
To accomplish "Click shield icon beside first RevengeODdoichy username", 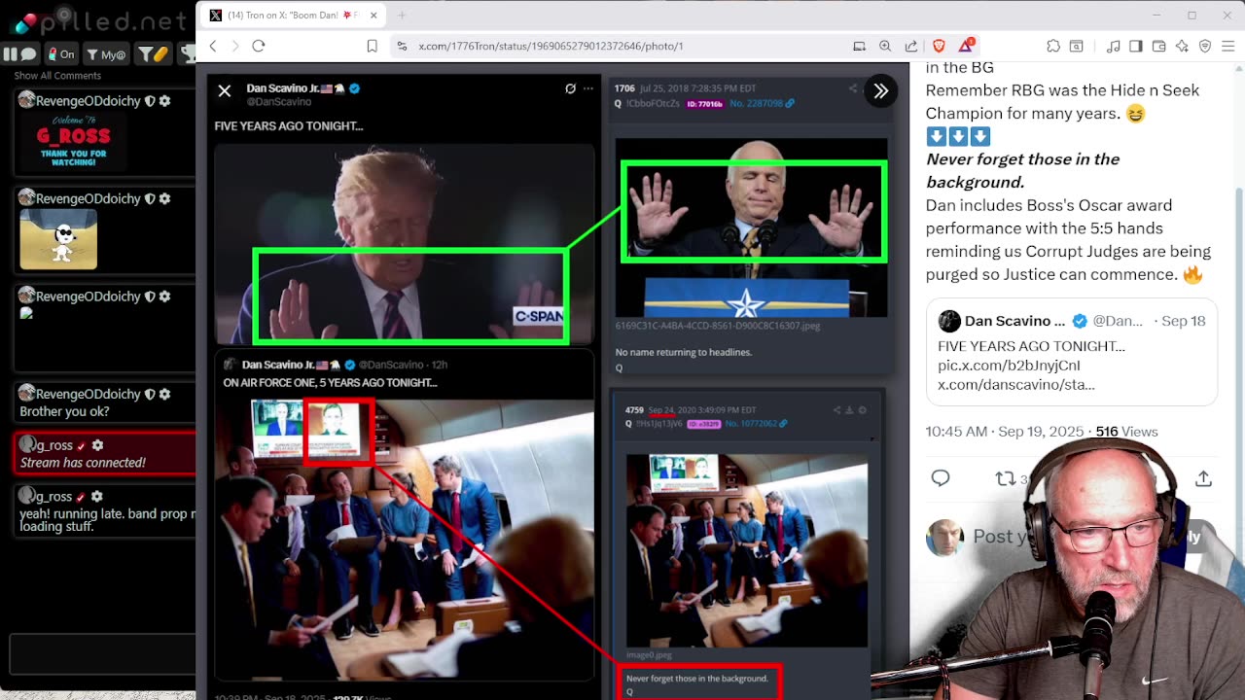I will click(150, 101).
